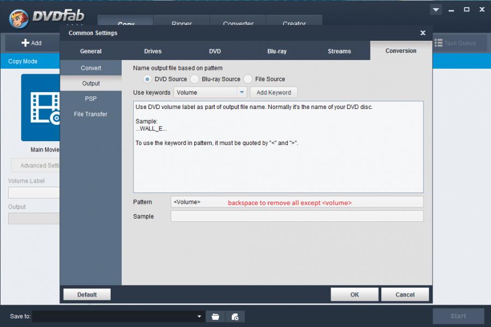Click the ISO image save icon
This screenshot has width=491, height=327.
(235, 316)
